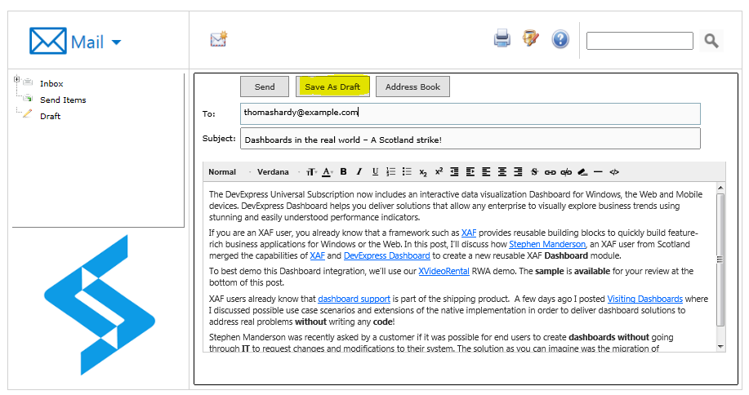This screenshot has height=395, width=749.
Task: Open the Verdana font dropdown
Action: tap(278, 172)
